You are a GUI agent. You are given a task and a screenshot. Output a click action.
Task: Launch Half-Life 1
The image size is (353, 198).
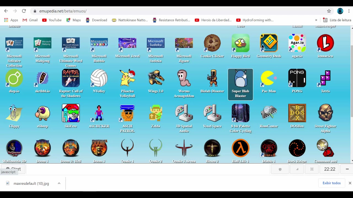pyautogui.click(x=240, y=148)
